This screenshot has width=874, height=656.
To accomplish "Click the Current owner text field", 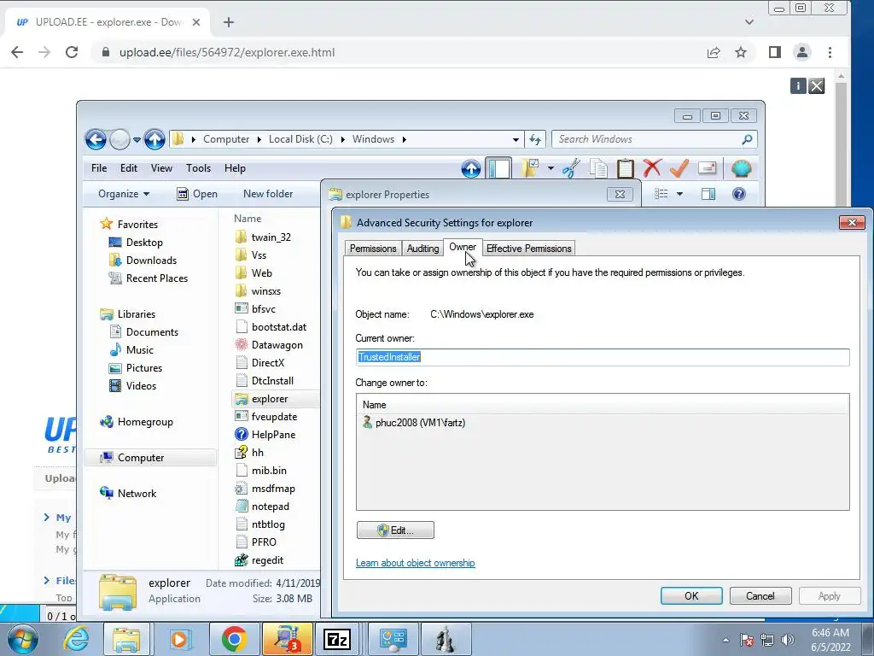I will pos(603,357).
